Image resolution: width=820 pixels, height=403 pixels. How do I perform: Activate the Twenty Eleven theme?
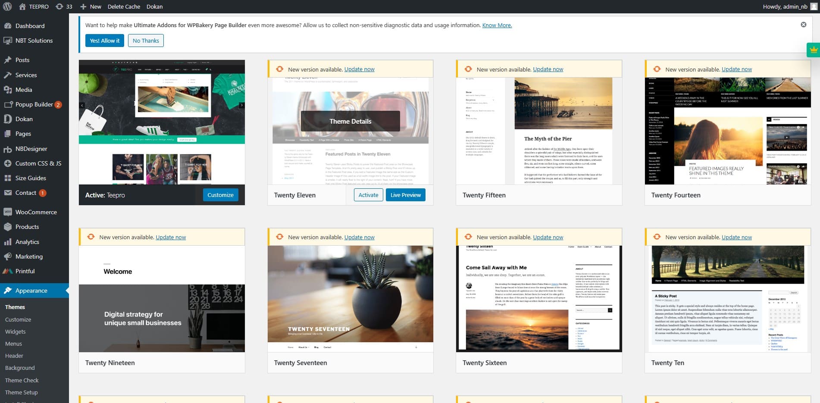(x=368, y=195)
